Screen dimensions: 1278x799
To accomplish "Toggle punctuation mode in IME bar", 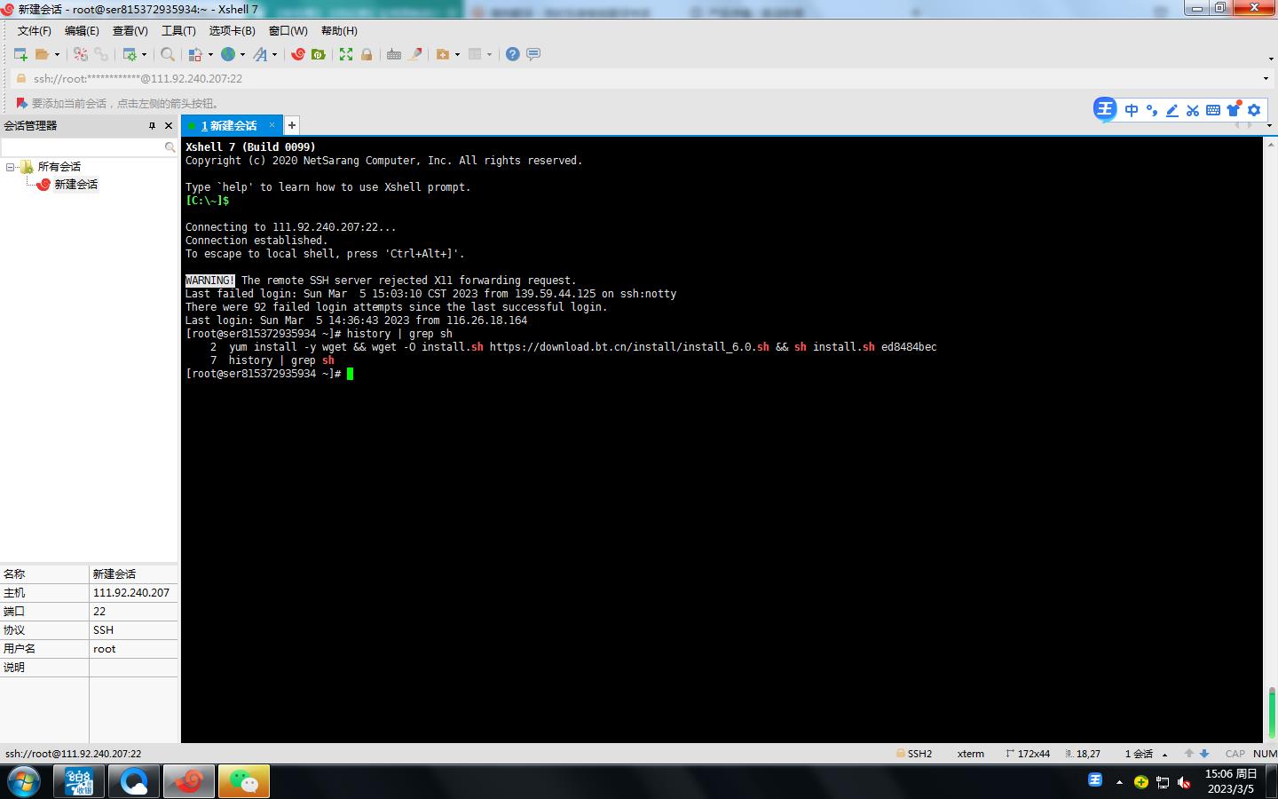I will pyautogui.click(x=1152, y=110).
